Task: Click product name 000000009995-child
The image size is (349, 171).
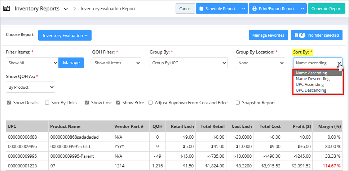Action: tap(71, 147)
